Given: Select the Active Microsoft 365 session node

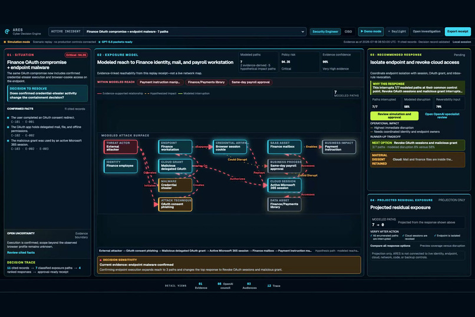Looking at the screenshot, I should tap(284, 185).
